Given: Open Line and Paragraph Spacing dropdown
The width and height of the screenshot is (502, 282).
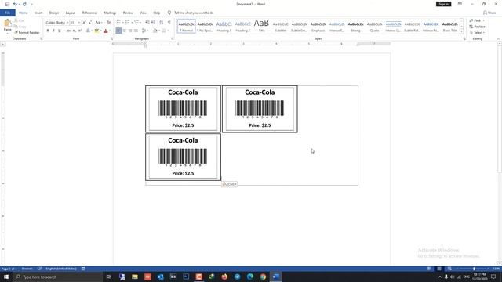Looking at the screenshot, I should pyautogui.click(x=144, y=31).
